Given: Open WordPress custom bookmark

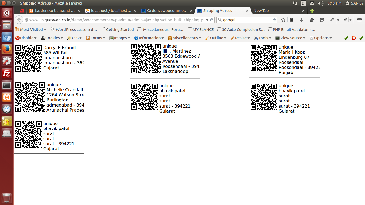Looking at the screenshot, I should click(74, 30).
